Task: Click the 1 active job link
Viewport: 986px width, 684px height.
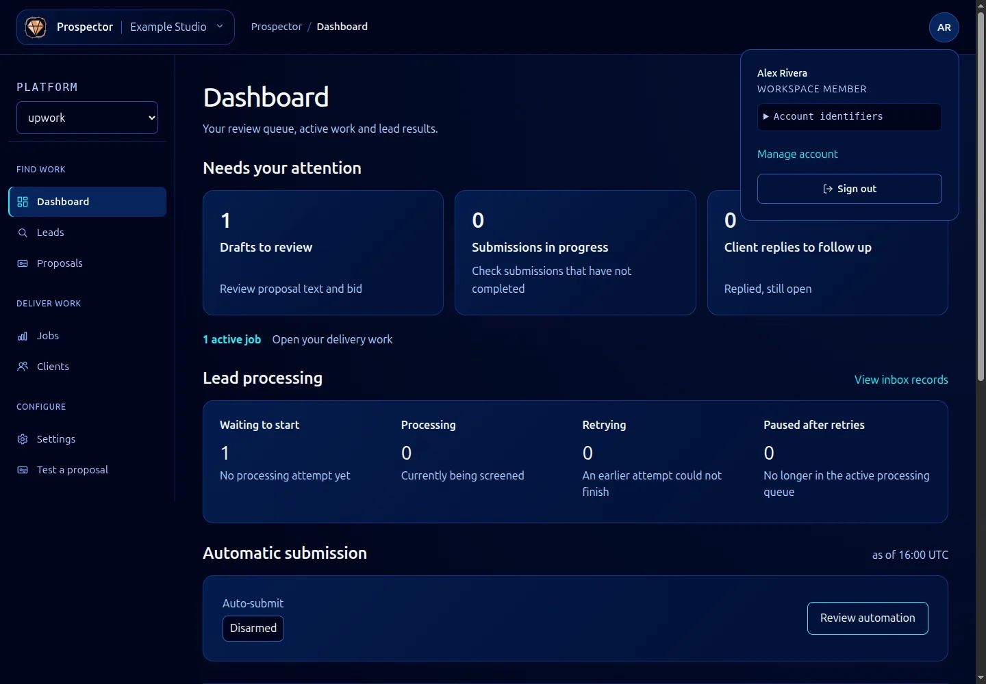Action: pyautogui.click(x=231, y=339)
